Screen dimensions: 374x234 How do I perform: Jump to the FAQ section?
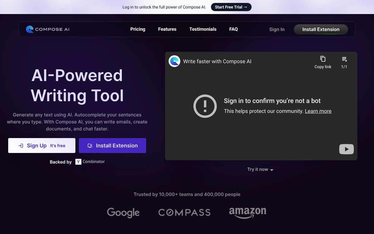coord(233,29)
